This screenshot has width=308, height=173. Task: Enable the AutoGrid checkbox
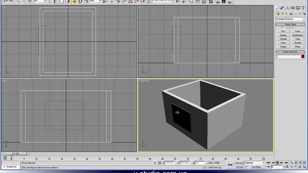point(282,28)
